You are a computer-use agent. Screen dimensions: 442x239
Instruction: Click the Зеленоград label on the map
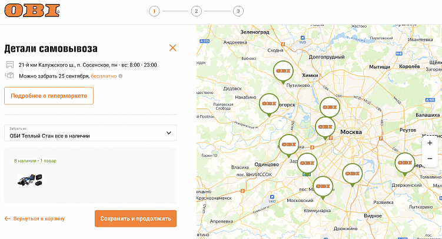point(255,32)
